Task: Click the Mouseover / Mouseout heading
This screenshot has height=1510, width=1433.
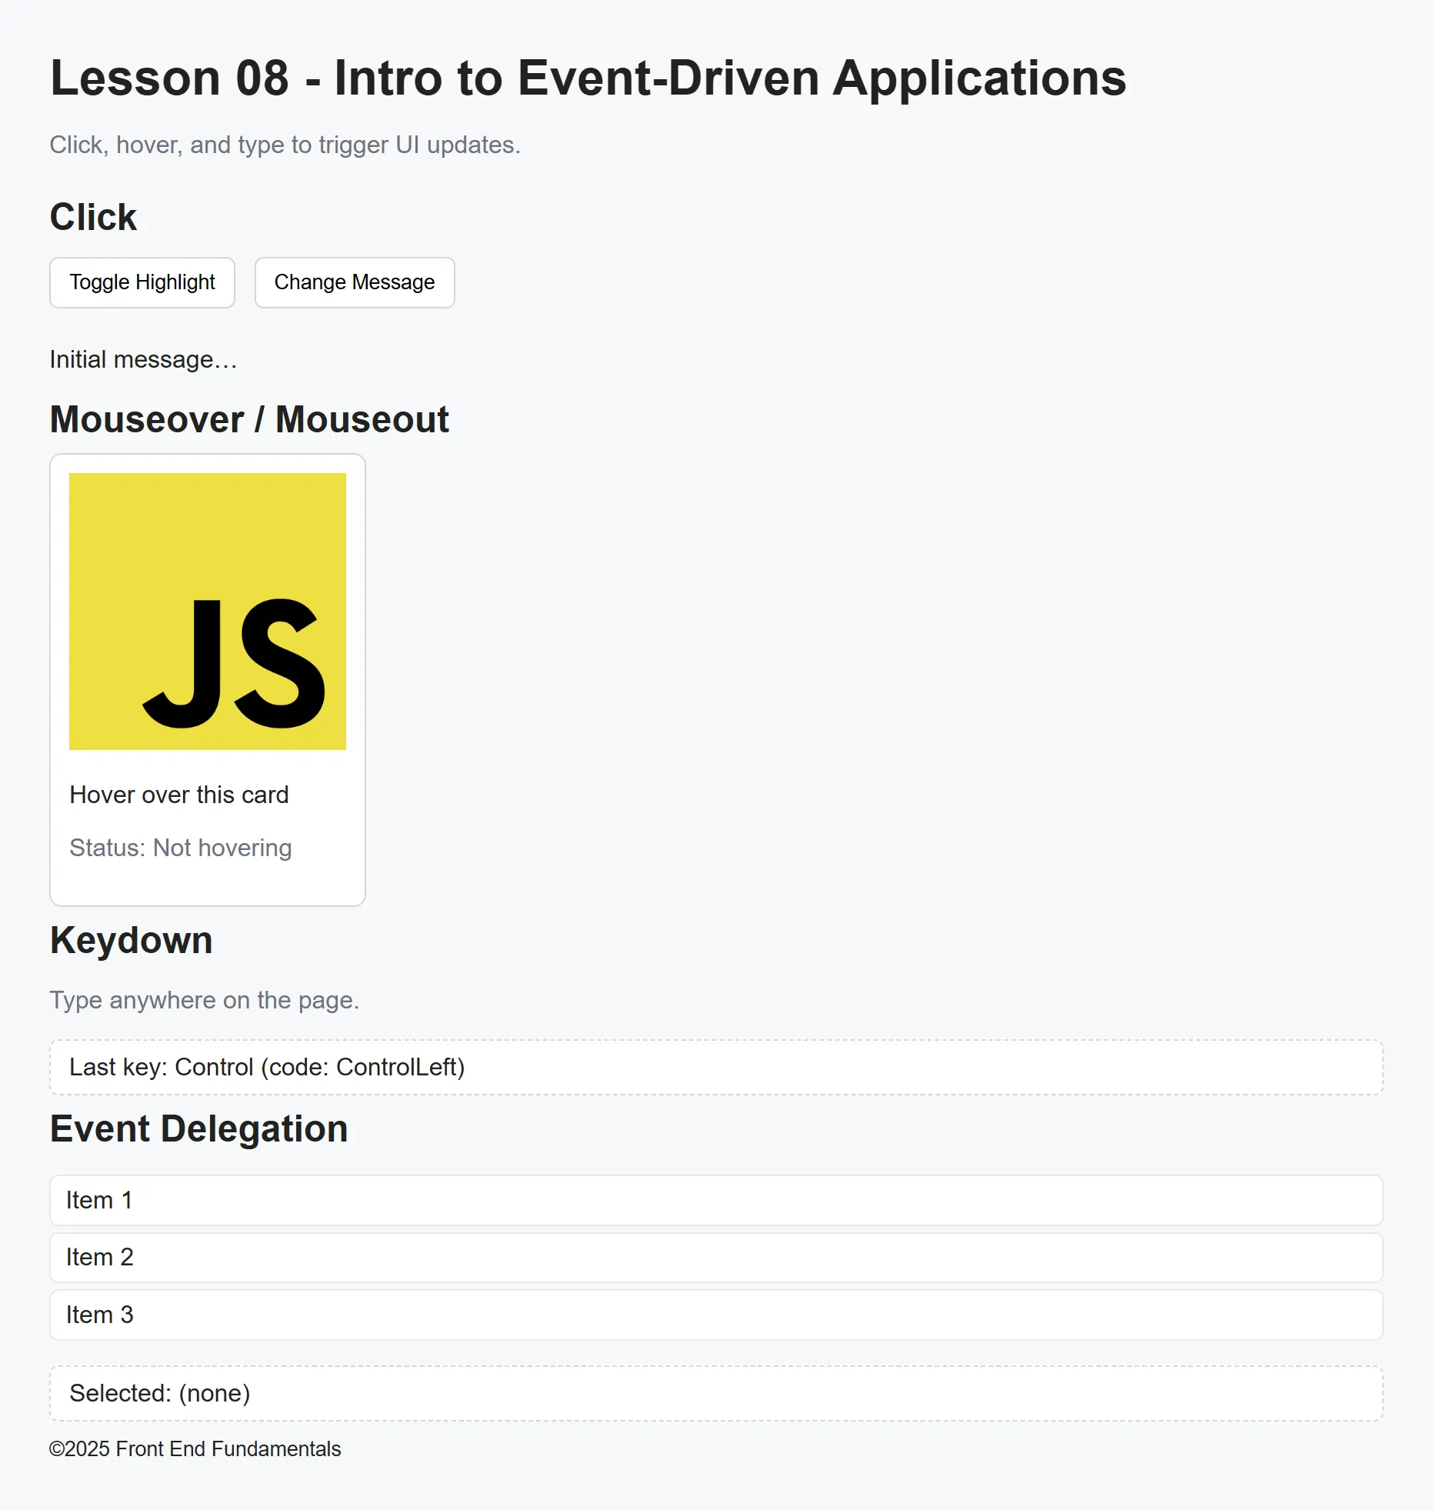Action: [x=249, y=418]
